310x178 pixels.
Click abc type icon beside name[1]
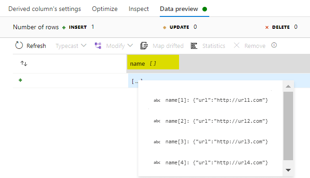pyautogui.click(x=157, y=100)
